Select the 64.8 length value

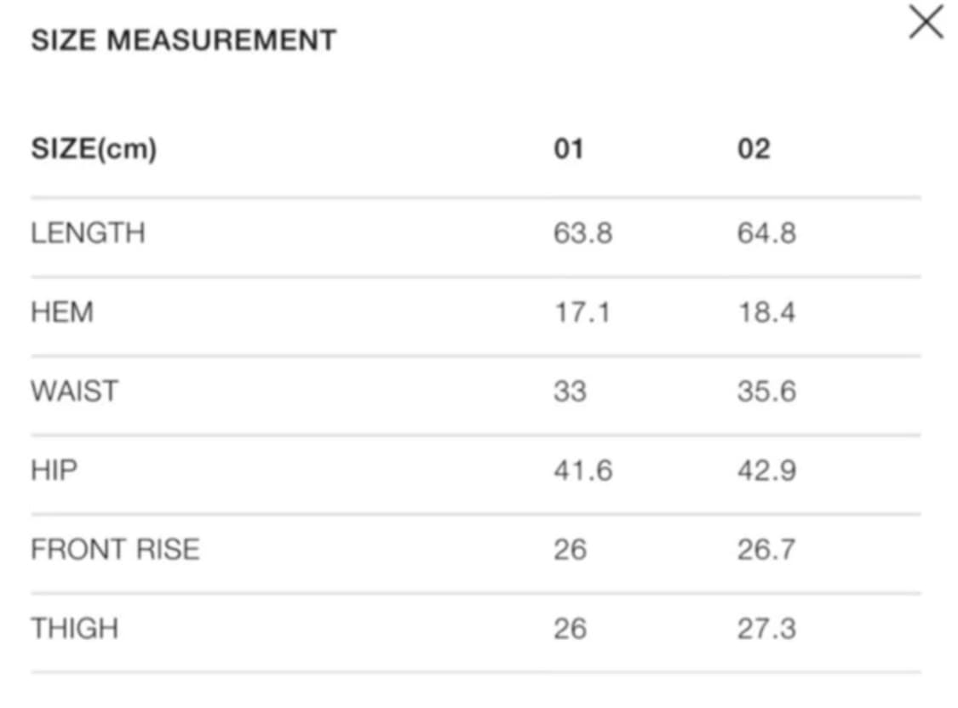tap(766, 233)
